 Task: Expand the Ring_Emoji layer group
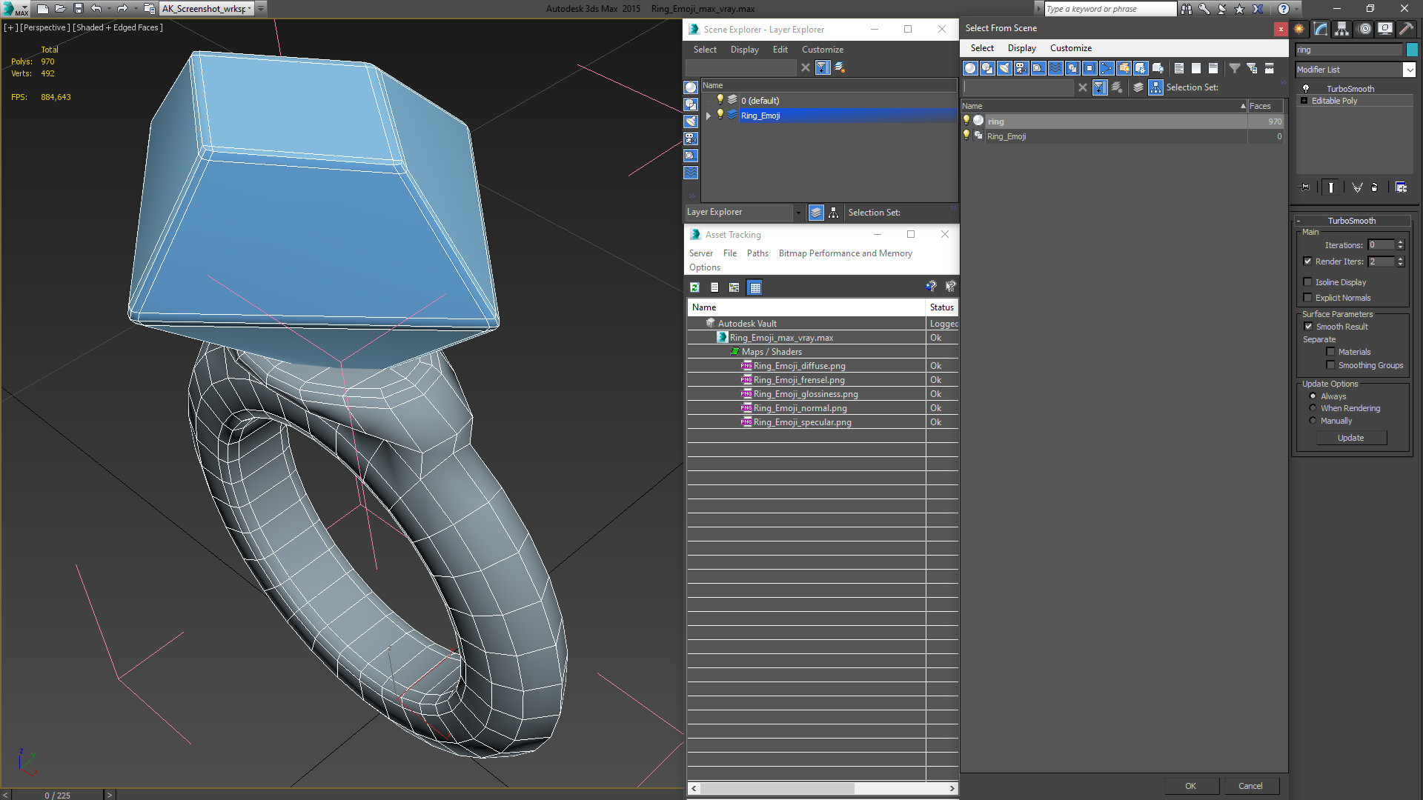click(709, 116)
